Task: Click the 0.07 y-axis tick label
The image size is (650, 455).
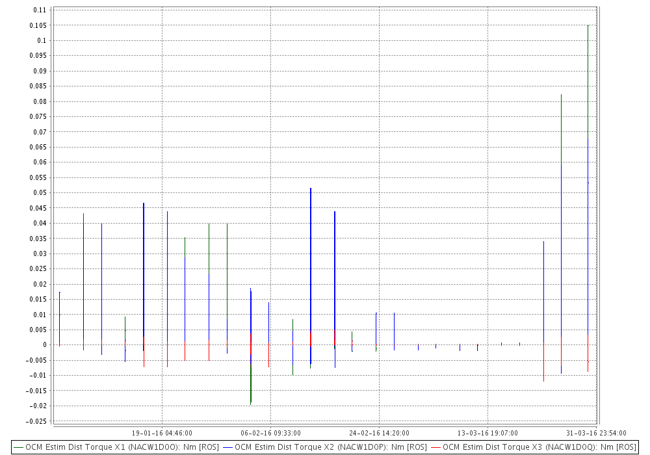Action: tap(40, 132)
